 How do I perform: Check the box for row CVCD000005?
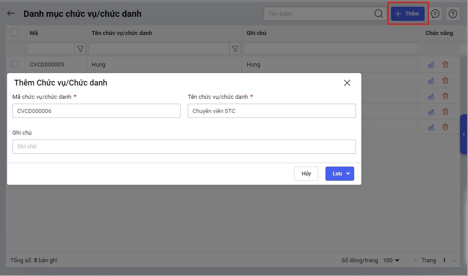click(15, 64)
